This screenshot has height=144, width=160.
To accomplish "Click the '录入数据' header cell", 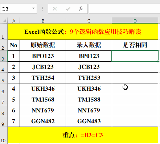I will pos(89,45).
